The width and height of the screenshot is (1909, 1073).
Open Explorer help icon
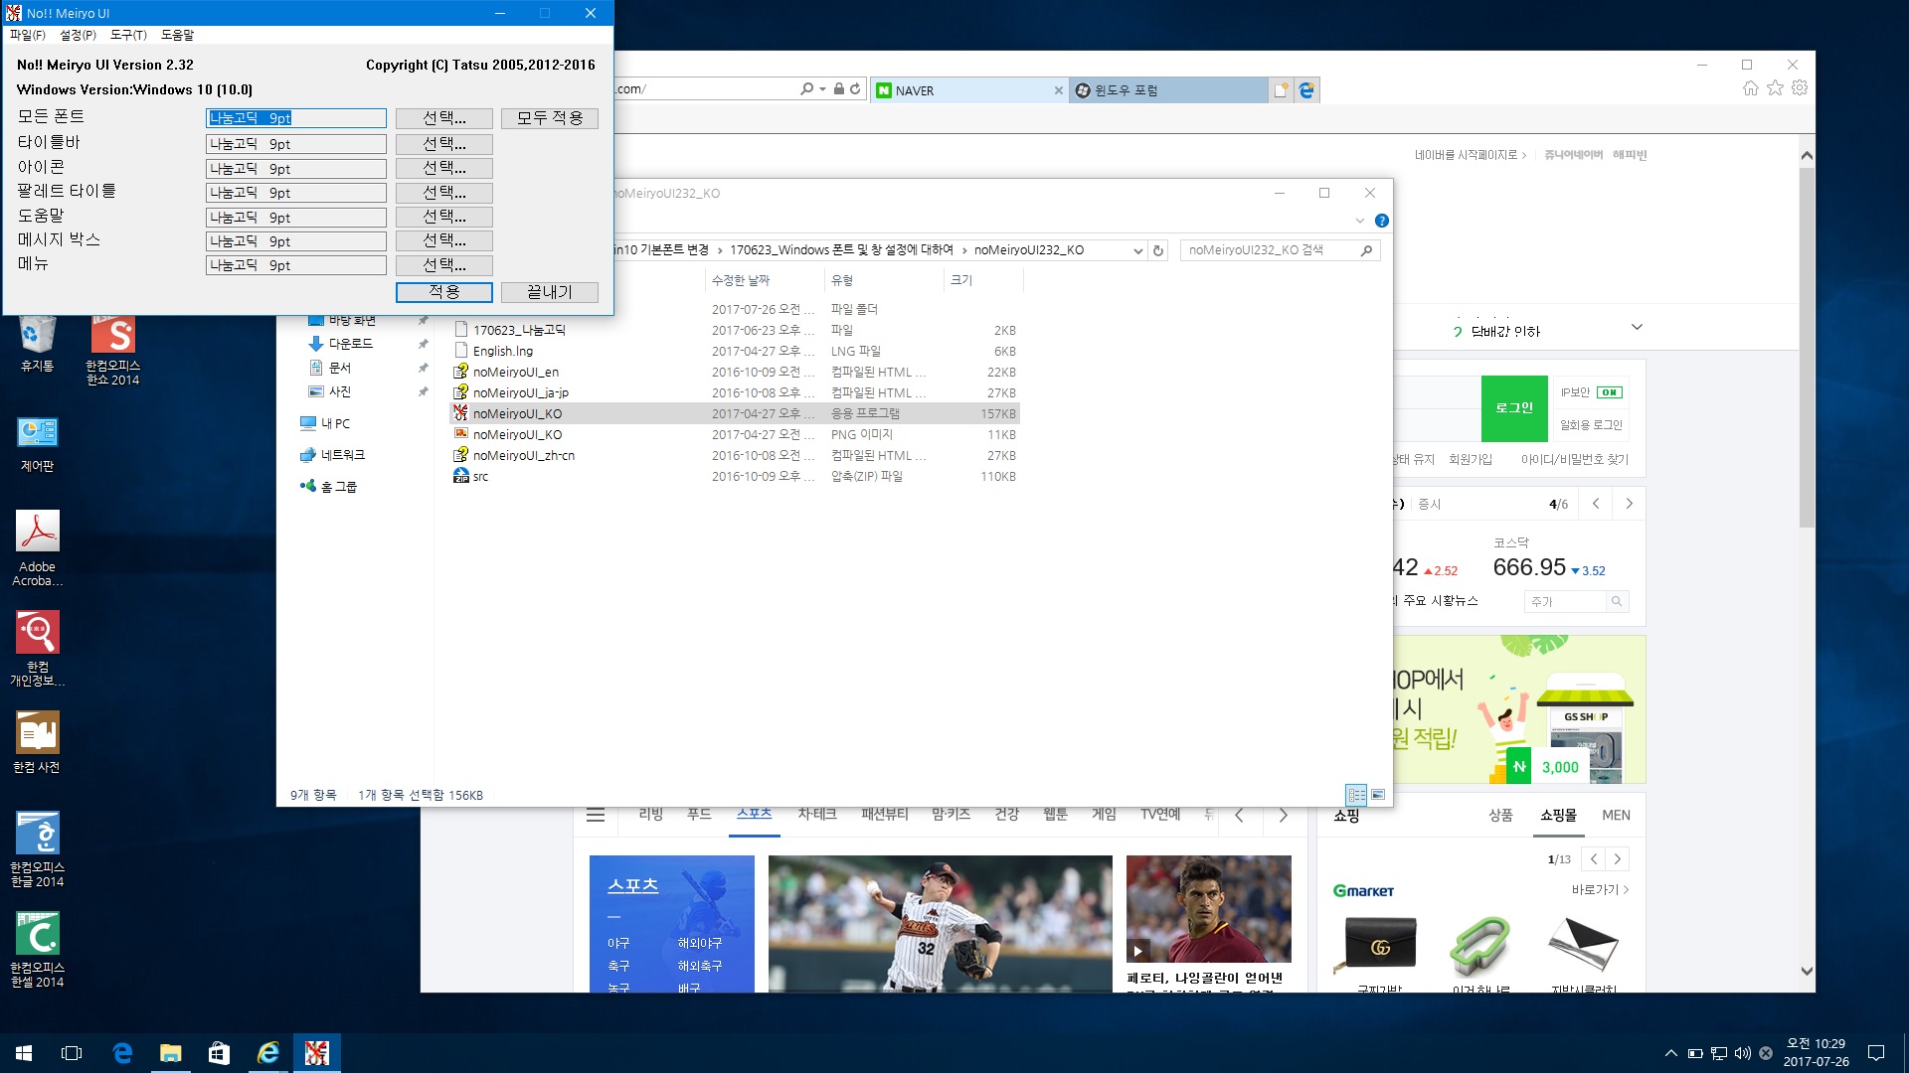pos(1381,221)
